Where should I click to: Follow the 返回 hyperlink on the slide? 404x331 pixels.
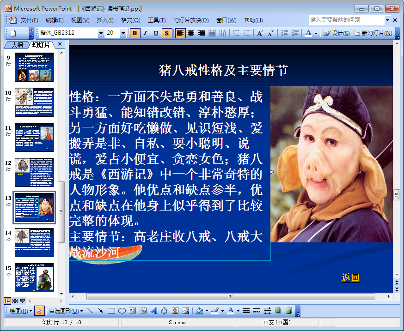coord(350,277)
